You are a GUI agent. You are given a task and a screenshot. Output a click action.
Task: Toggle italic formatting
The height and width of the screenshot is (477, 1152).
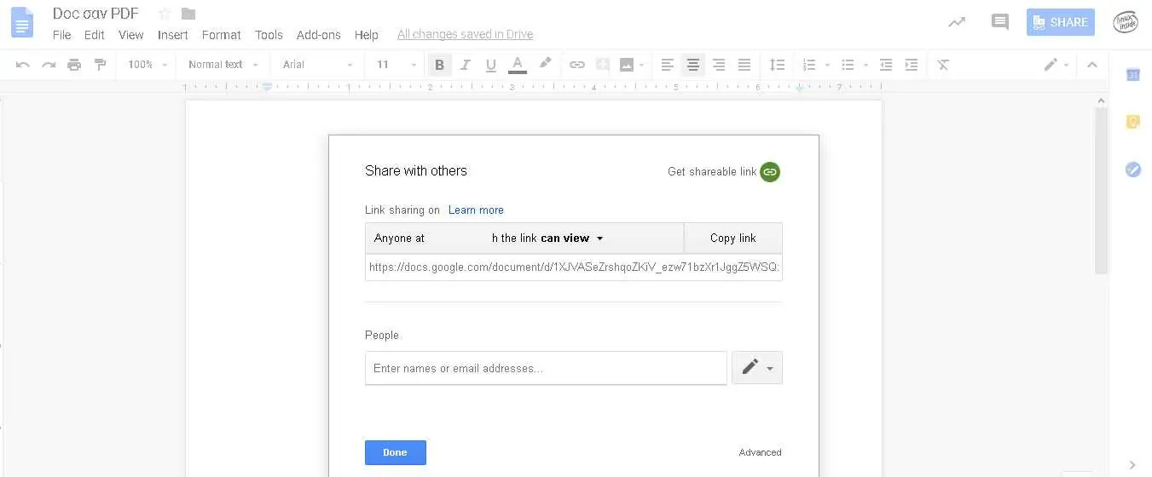click(466, 65)
